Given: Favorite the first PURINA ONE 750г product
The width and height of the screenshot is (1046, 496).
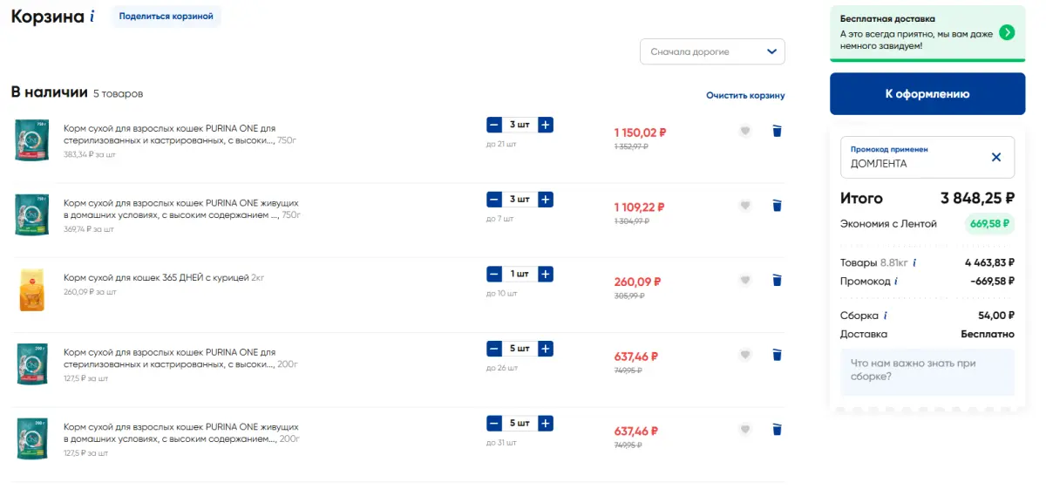Looking at the screenshot, I should click(x=744, y=131).
